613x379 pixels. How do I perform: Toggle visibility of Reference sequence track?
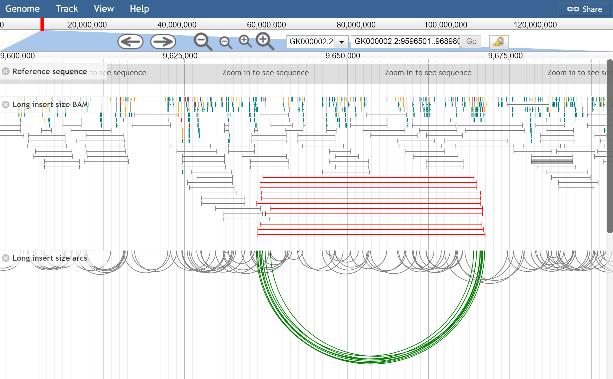[x=5, y=71]
